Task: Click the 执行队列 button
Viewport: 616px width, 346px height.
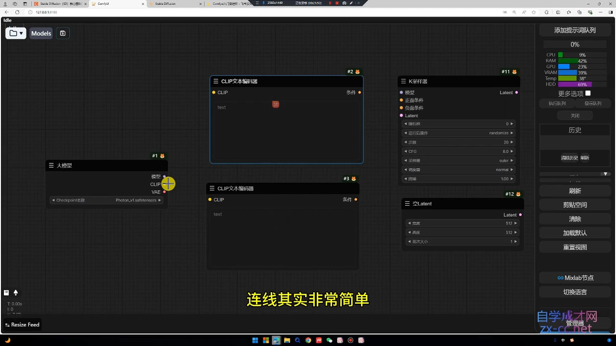Action: click(557, 103)
